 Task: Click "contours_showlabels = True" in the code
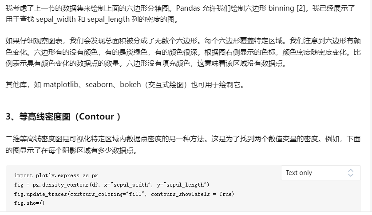pyautogui.click(x=192, y=194)
